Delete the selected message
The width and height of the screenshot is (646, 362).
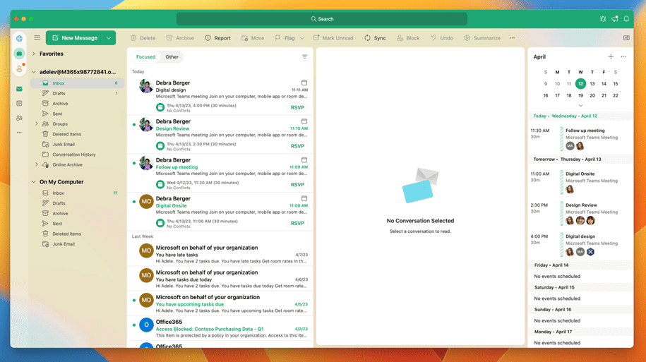click(143, 38)
